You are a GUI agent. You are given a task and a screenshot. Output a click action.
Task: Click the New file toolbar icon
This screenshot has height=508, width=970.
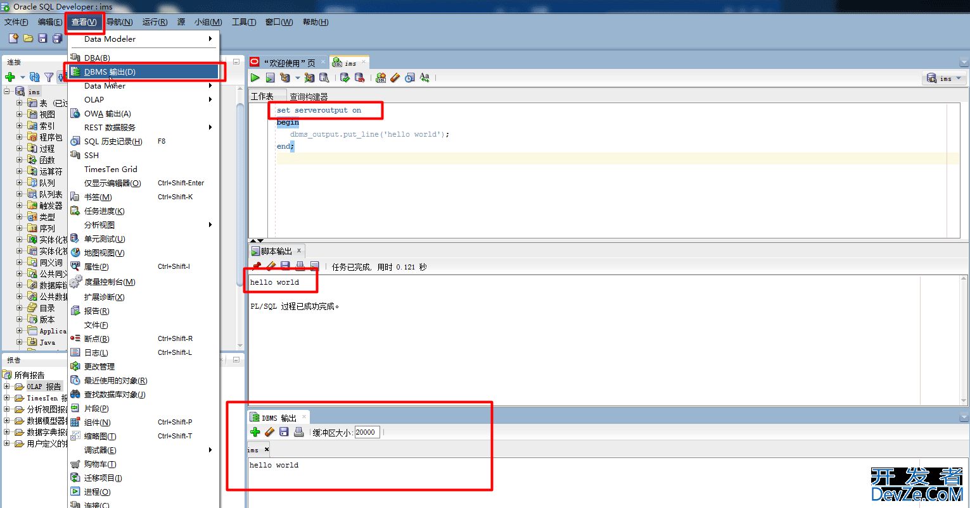pyautogui.click(x=13, y=38)
